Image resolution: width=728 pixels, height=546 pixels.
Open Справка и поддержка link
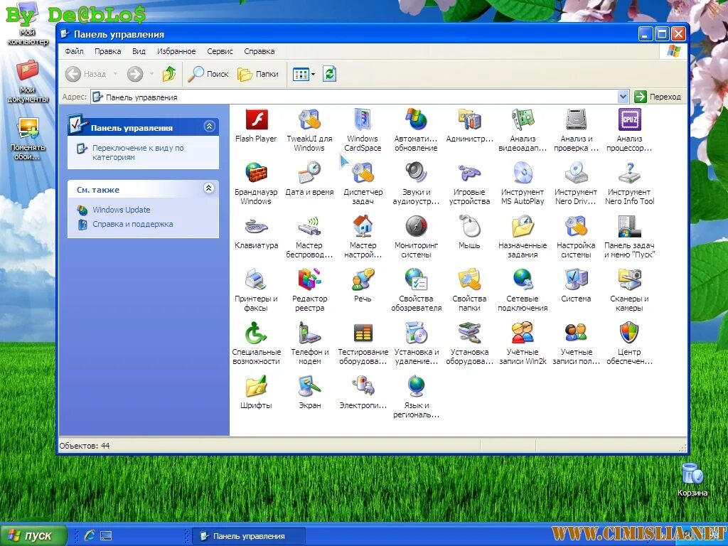[x=132, y=224]
